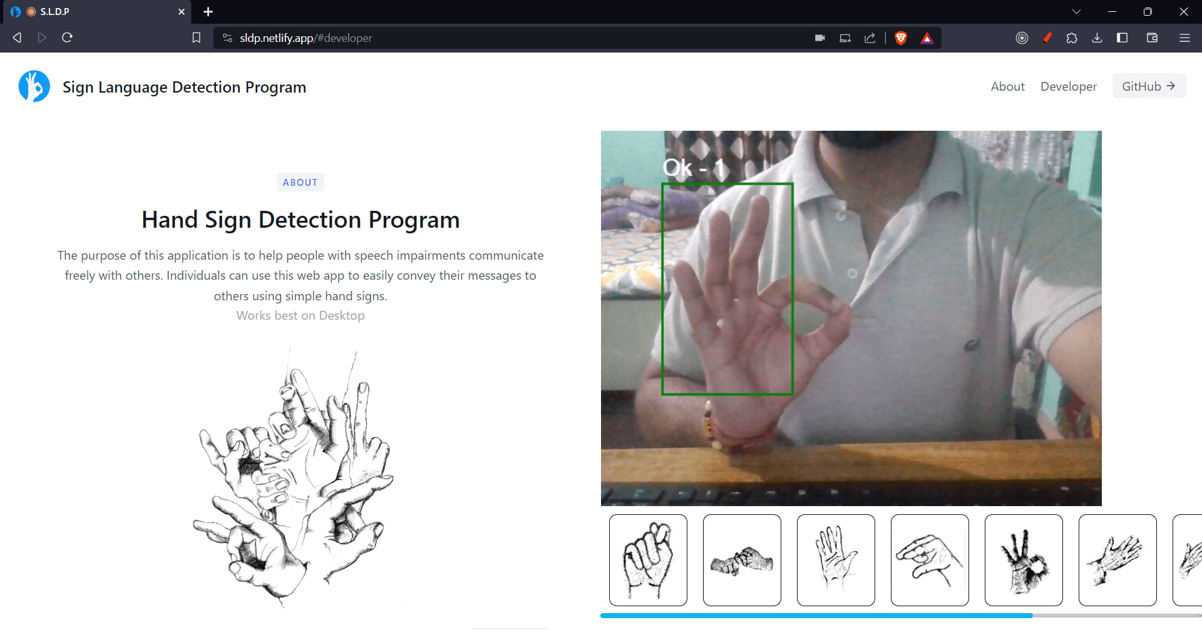Open the GitHub button

click(x=1148, y=86)
